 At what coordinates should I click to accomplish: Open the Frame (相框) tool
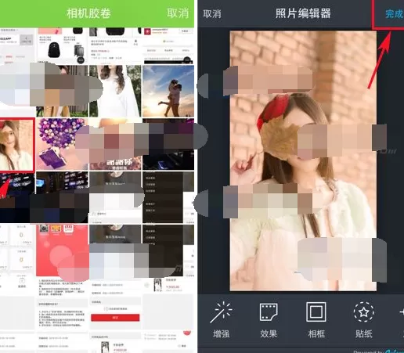[x=316, y=320]
